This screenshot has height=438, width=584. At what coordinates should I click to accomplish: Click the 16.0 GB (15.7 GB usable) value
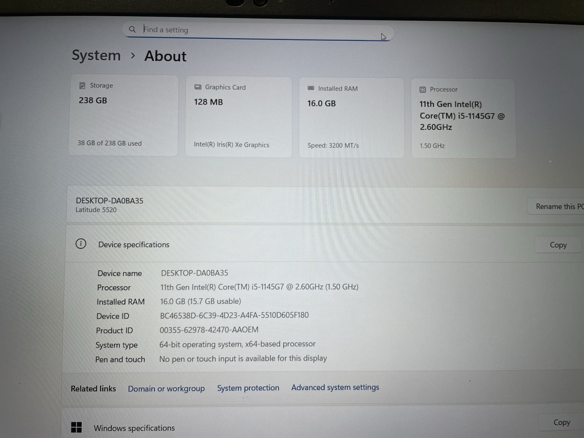tap(200, 301)
